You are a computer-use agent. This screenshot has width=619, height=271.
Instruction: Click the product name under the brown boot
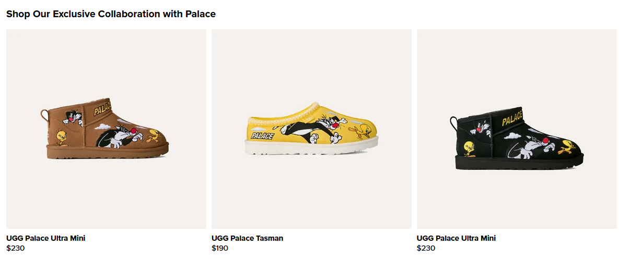45,238
